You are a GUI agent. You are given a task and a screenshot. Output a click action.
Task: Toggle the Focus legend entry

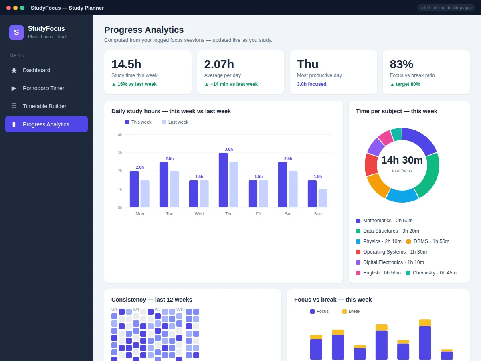319,311
